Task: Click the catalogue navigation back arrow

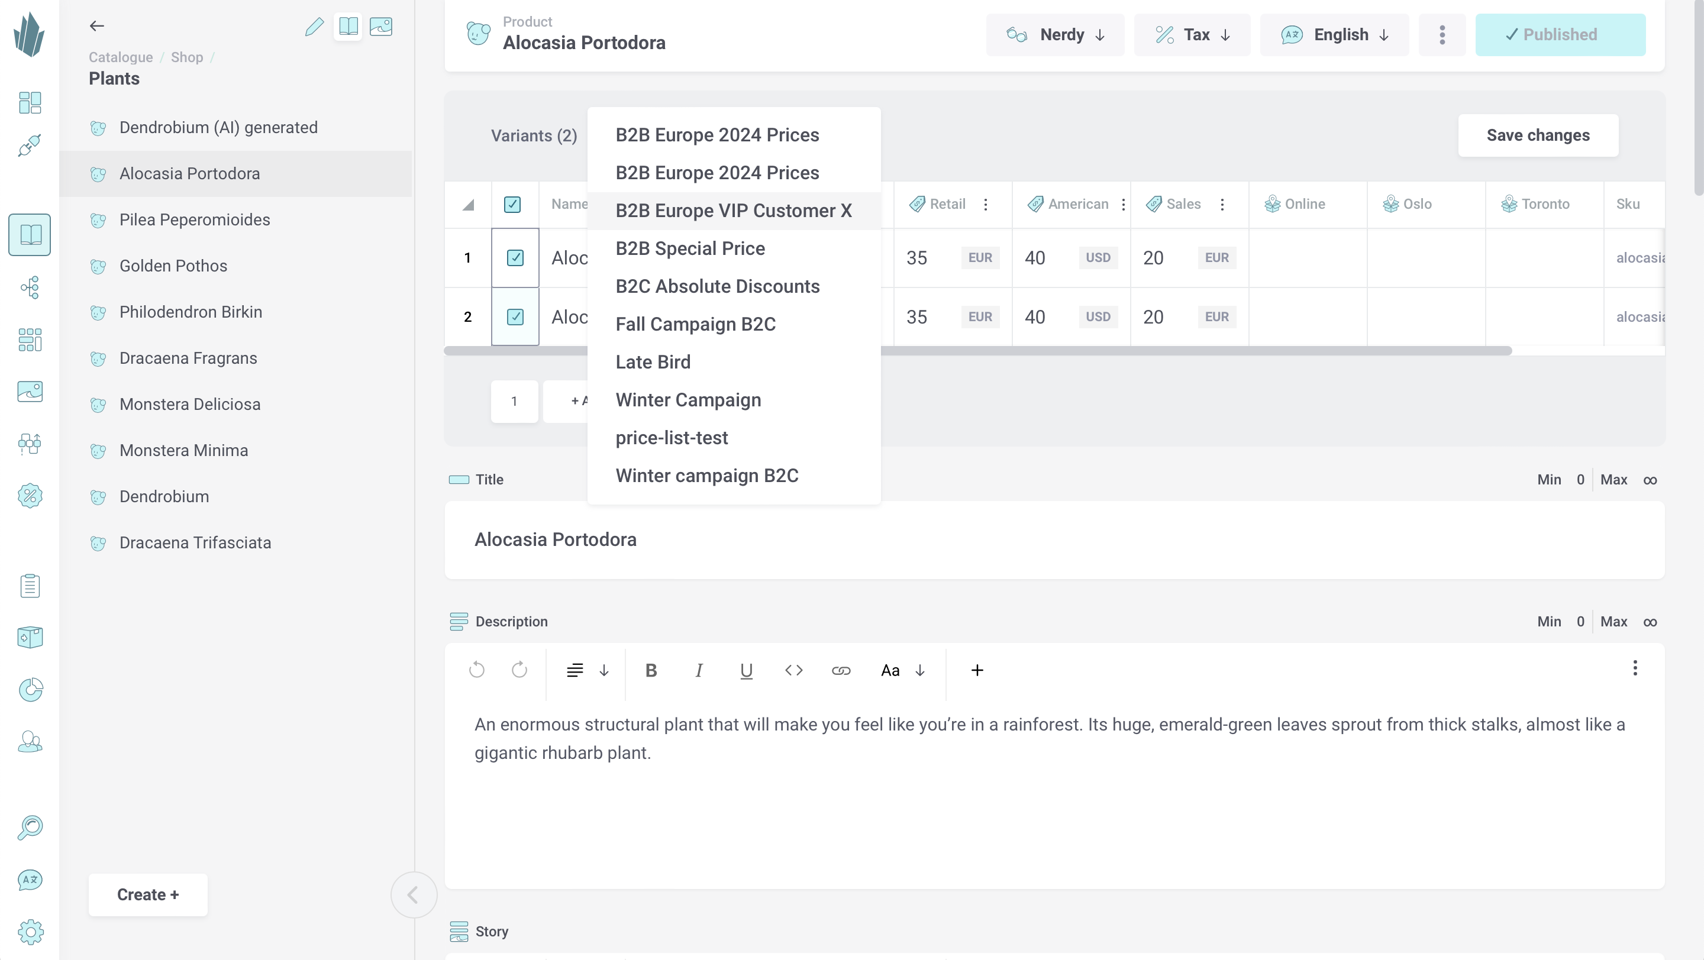Action: tap(97, 25)
